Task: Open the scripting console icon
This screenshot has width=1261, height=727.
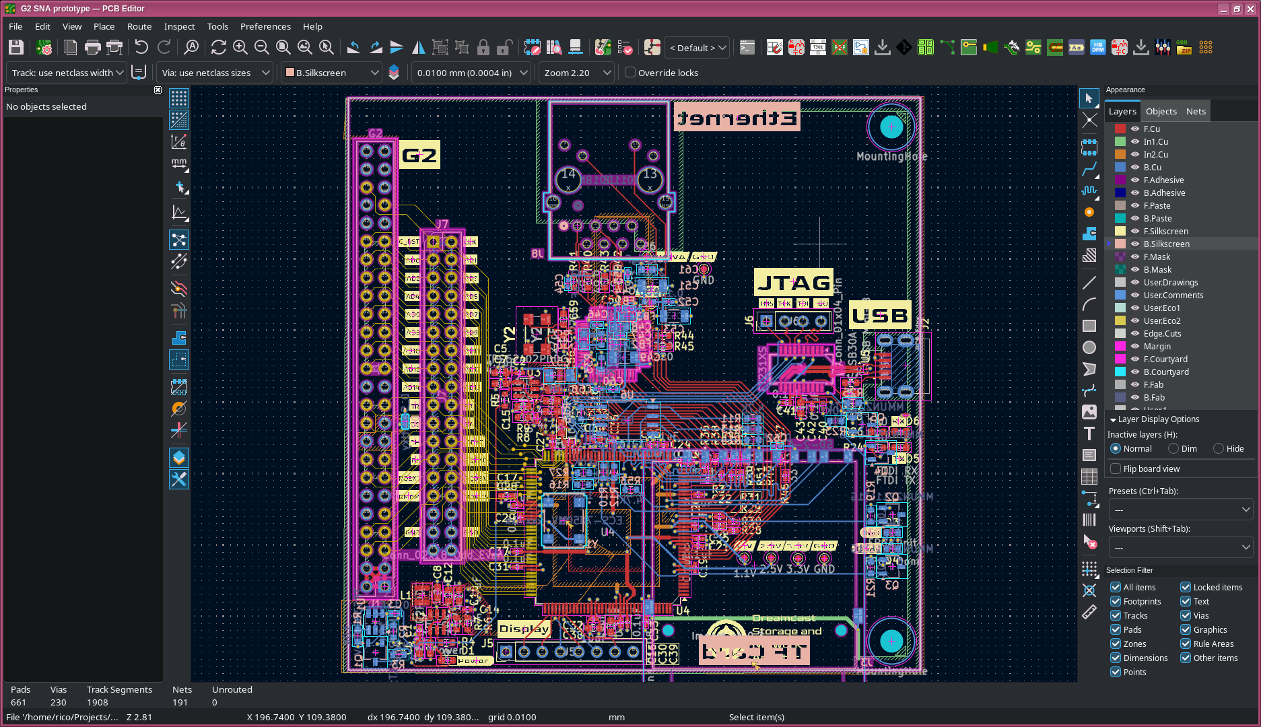Action: click(x=747, y=47)
